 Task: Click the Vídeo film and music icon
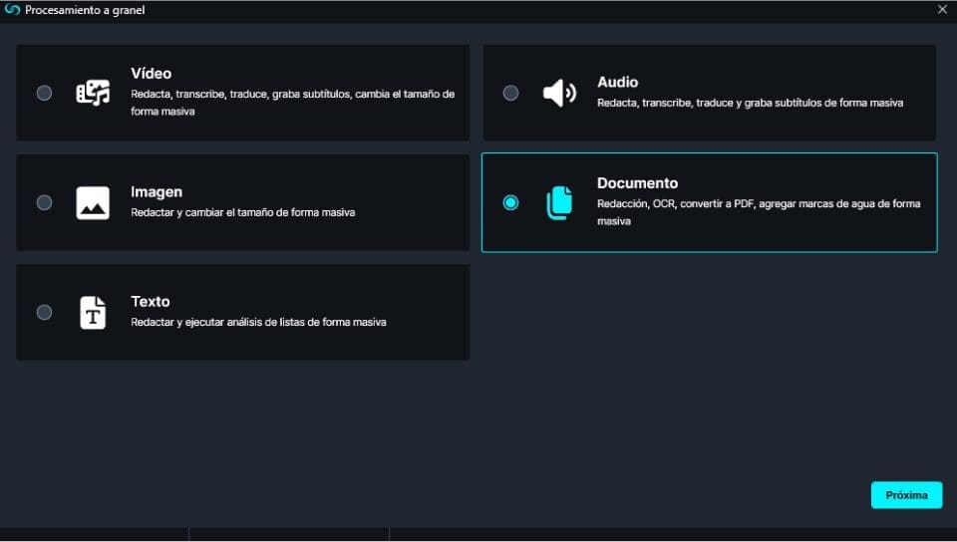[x=93, y=93]
